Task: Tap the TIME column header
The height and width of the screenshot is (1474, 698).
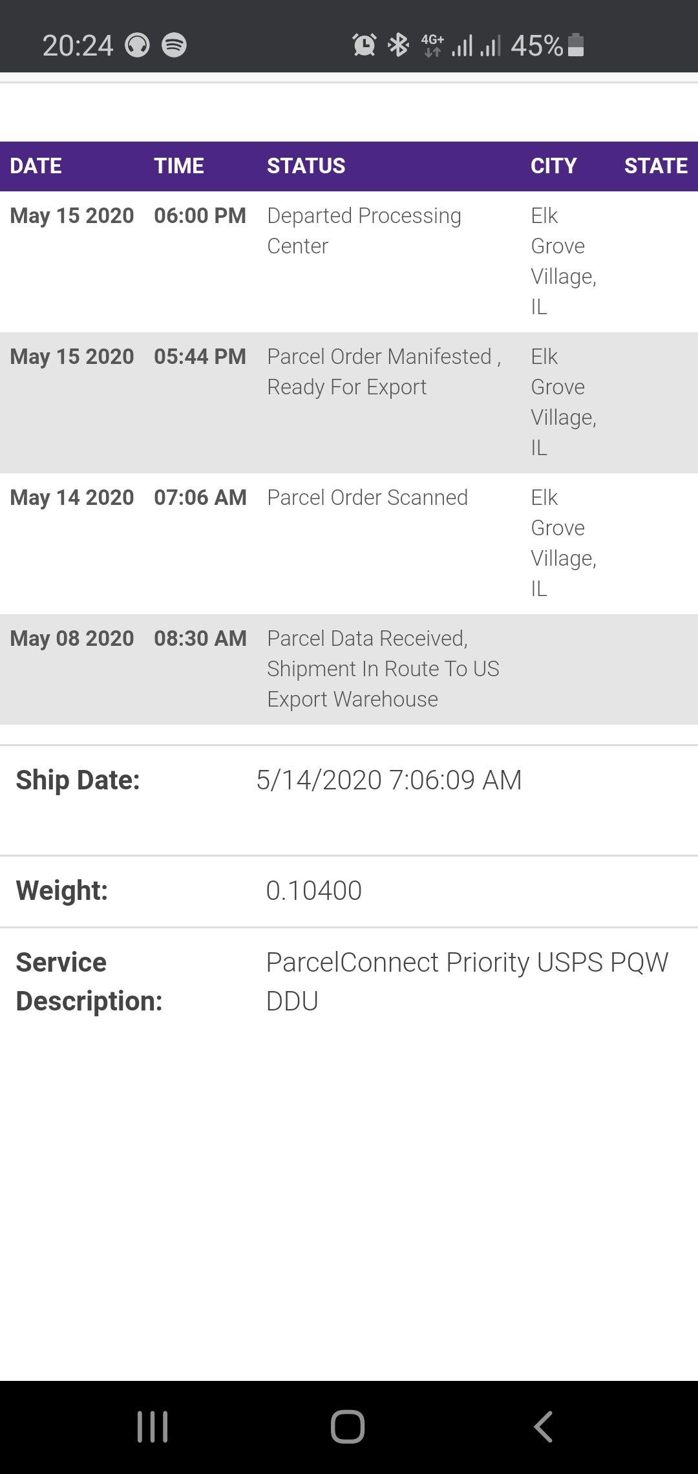Action: [179, 166]
